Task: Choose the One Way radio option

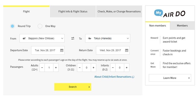Action: (40, 26)
